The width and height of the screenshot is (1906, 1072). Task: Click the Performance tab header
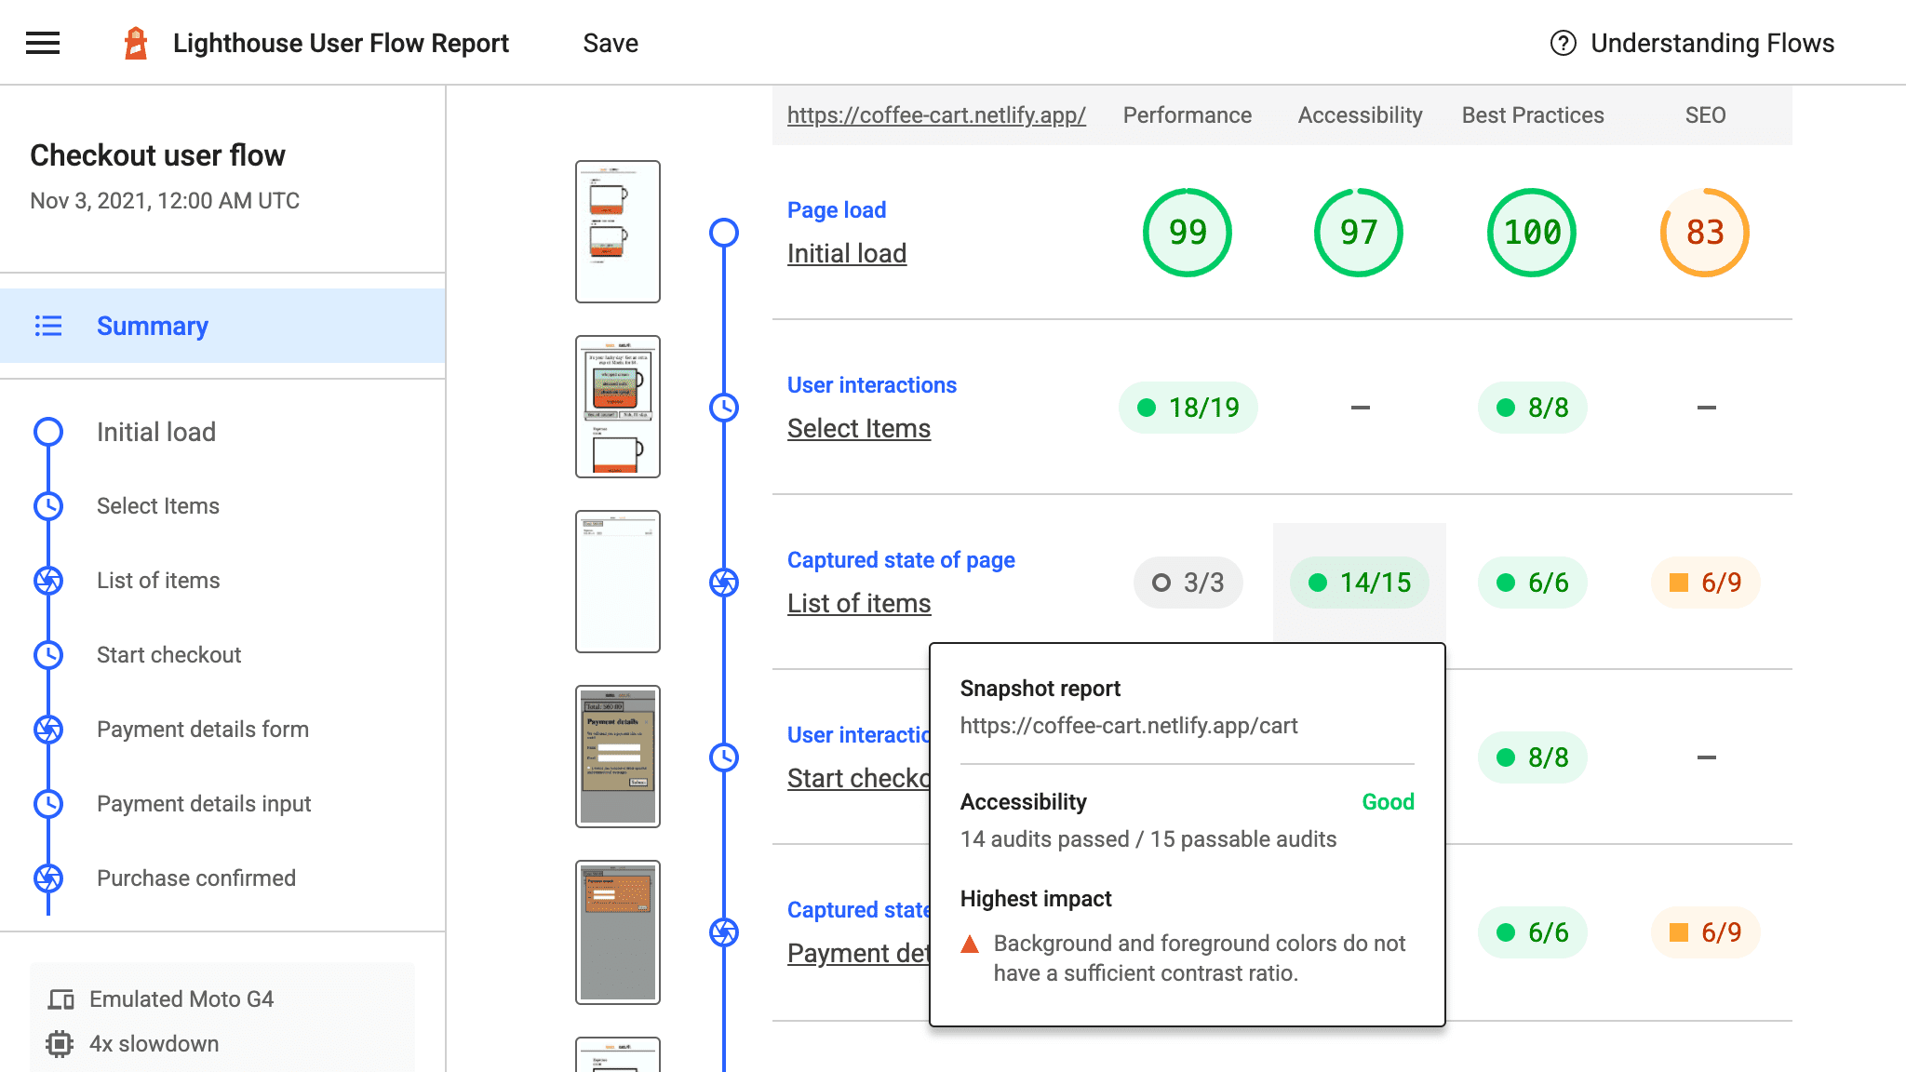pyautogui.click(x=1188, y=115)
